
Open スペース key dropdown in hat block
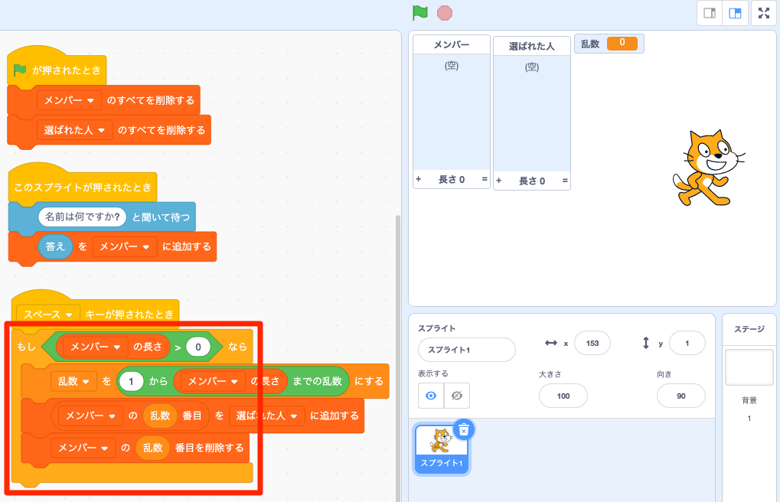coord(48,315)
